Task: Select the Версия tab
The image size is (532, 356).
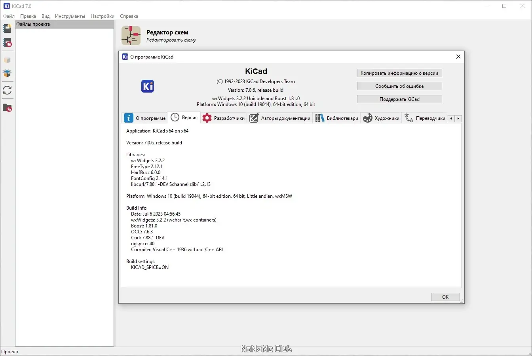Action: [184, 117]
